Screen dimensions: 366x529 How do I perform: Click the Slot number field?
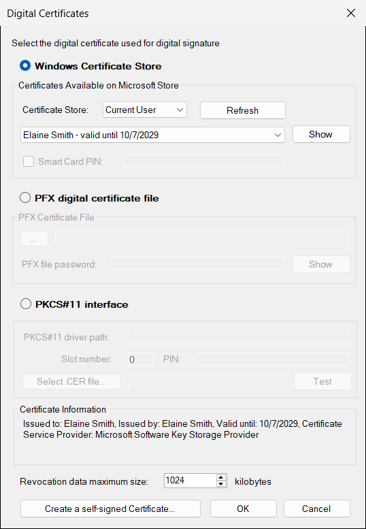coord(141,359)
